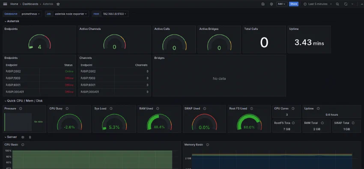Show CPU Cores panel info icon
The image size is (364, 169).
pos(293,108)
